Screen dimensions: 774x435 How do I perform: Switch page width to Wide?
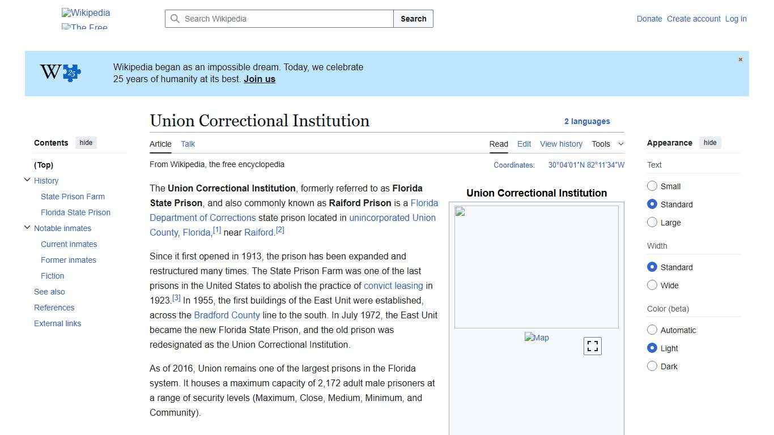point(652,285)
